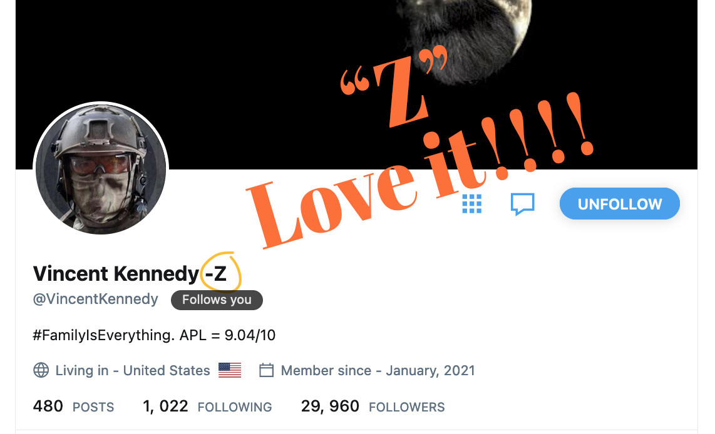Image resolution: width=715 pixels, height=434 pixels.
Task: Click the UNFOLLOW button
Action: coord(620,204)
